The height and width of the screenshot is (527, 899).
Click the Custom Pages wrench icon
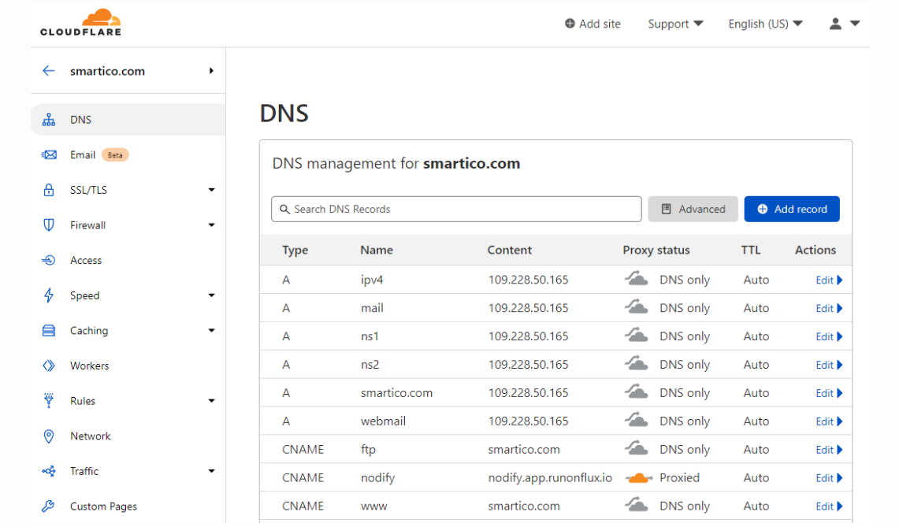coord(49,507)
